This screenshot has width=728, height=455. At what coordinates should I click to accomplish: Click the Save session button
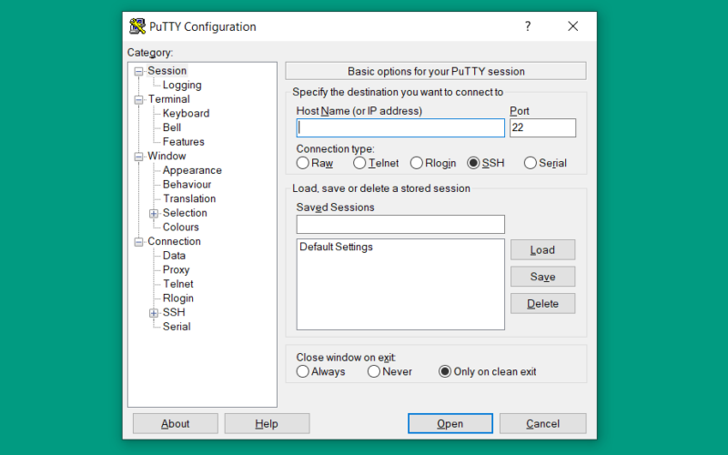[542, 277]
